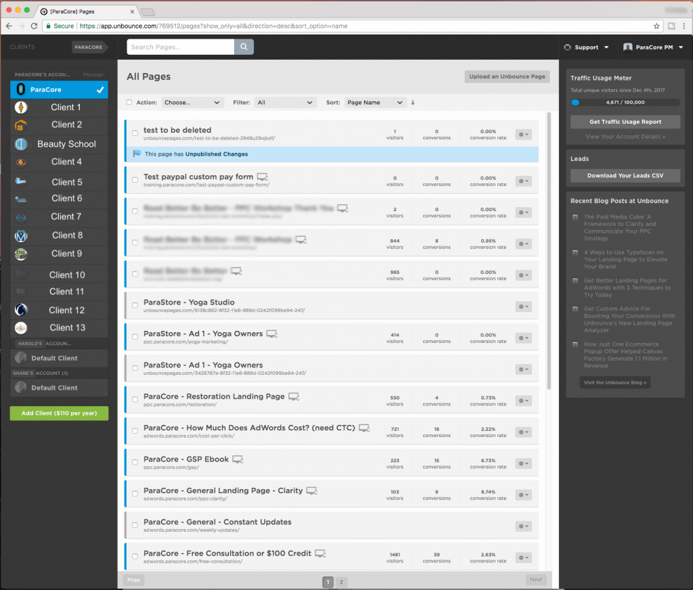693x590 pixels.
Task: Click the Client 12 avatar icon
Action: coord(21,310)
